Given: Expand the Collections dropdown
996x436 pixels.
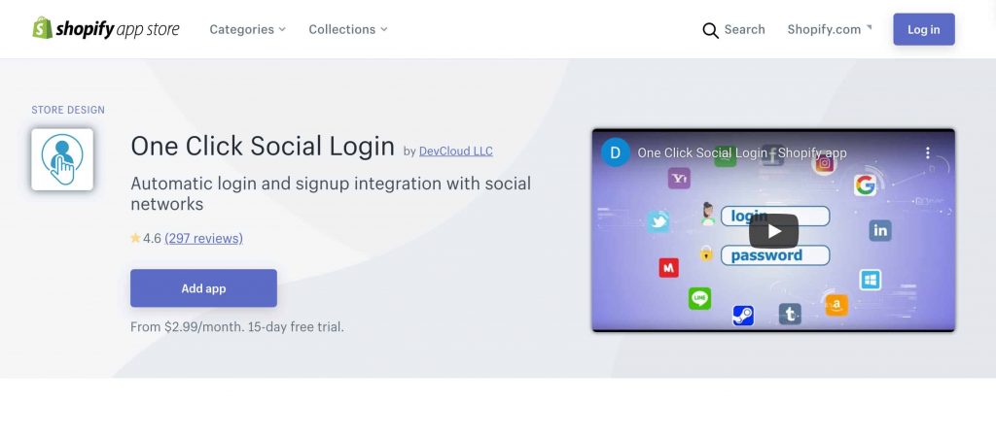Looking at the screenshot, I should click(348, 29).
